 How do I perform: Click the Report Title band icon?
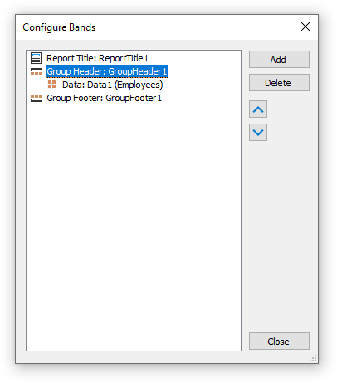point(36,58)
